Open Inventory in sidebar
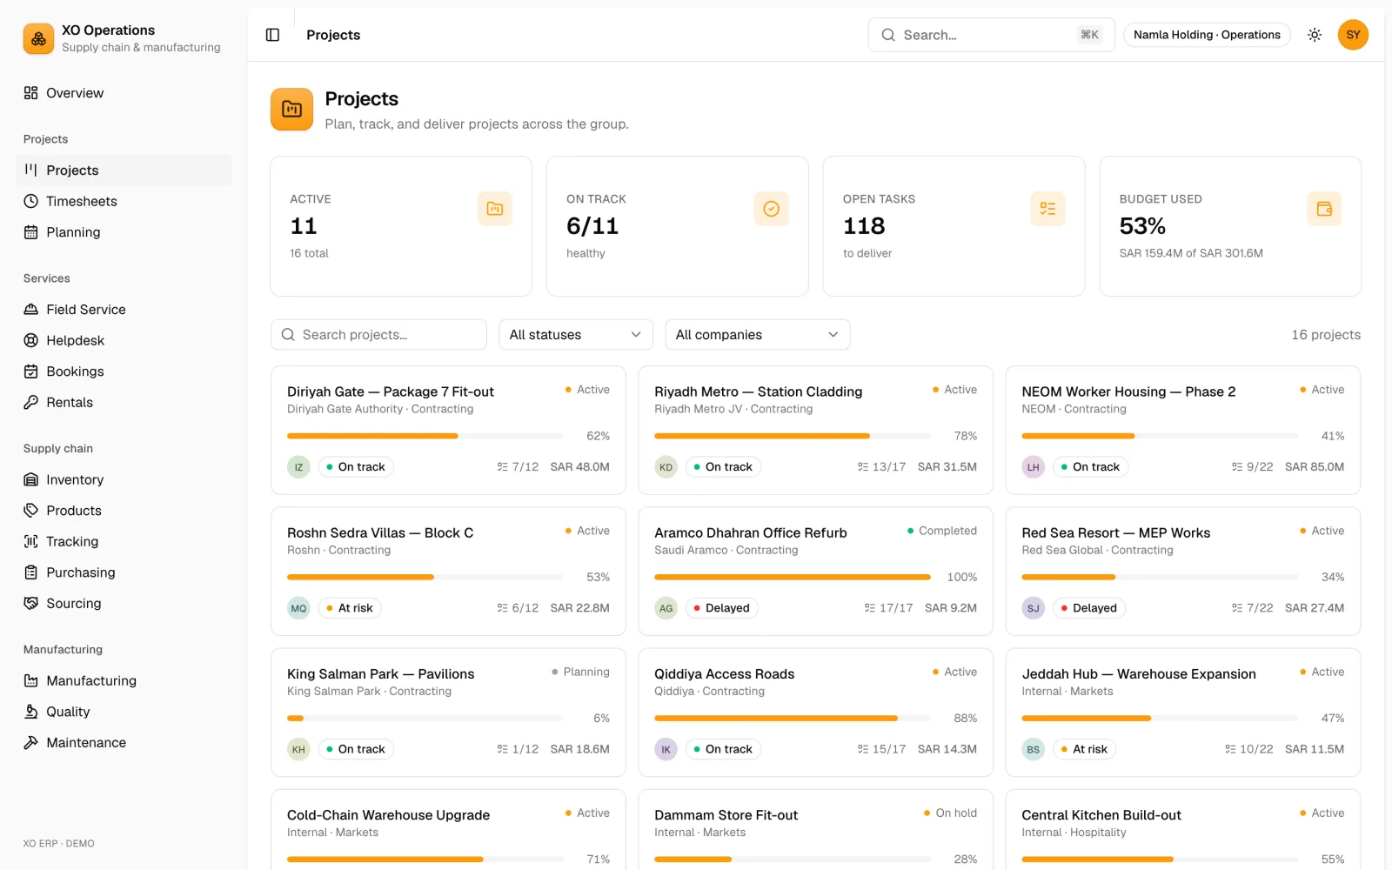1392x870 pixels. [124, 479]
